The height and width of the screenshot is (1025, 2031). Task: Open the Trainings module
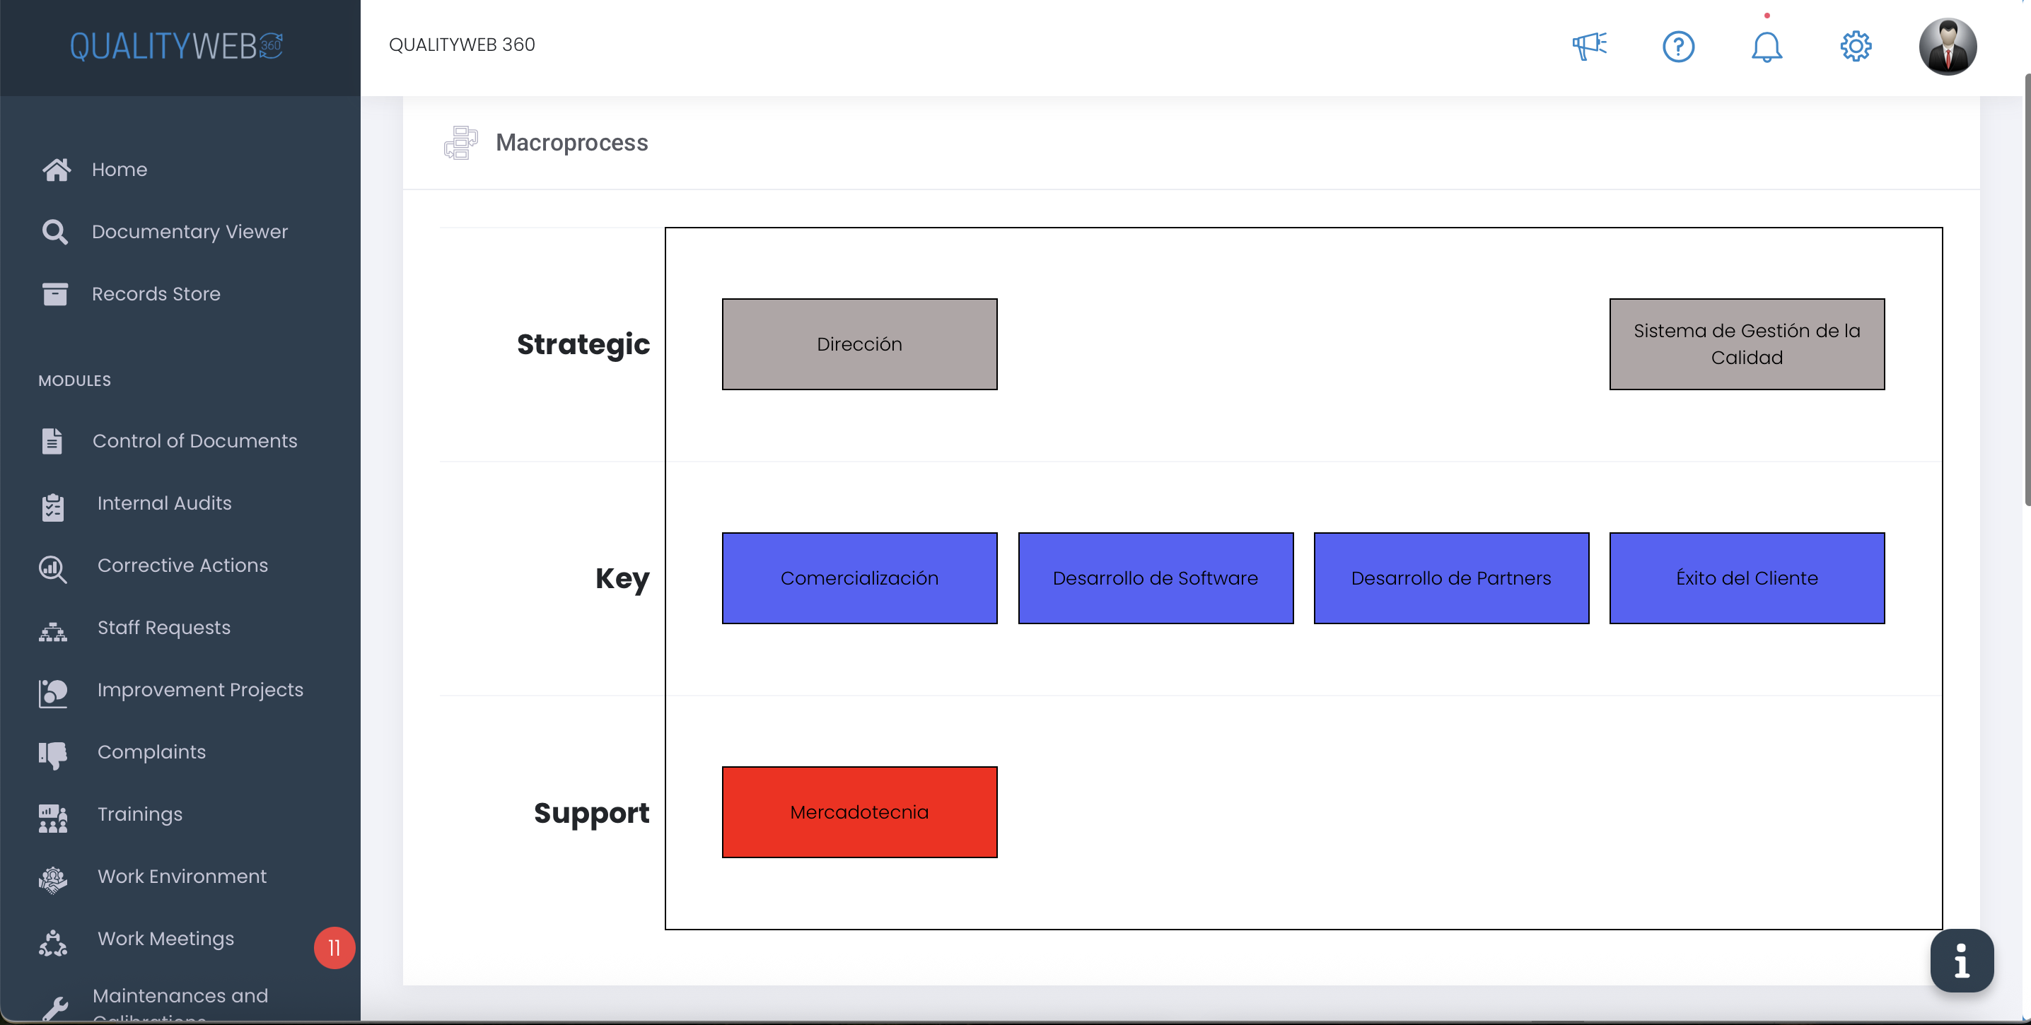(139, 814)
